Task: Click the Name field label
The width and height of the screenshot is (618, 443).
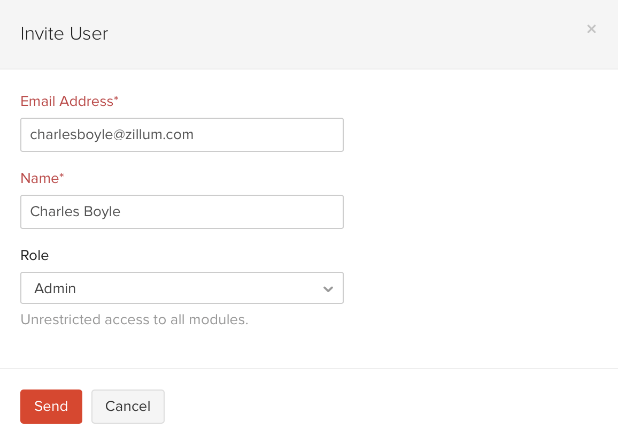Action: (x=39, y=178)
